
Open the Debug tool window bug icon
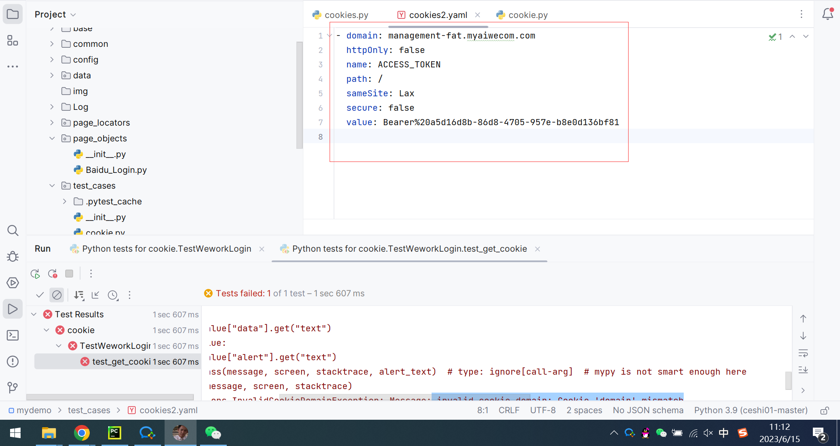pos(13,256)
